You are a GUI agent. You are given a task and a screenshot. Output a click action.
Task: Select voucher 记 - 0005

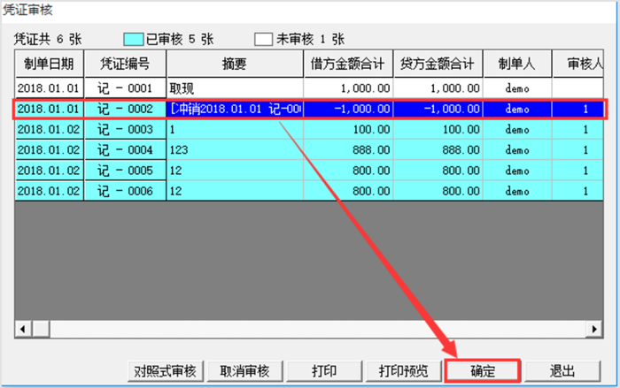[x=125, y=170]
